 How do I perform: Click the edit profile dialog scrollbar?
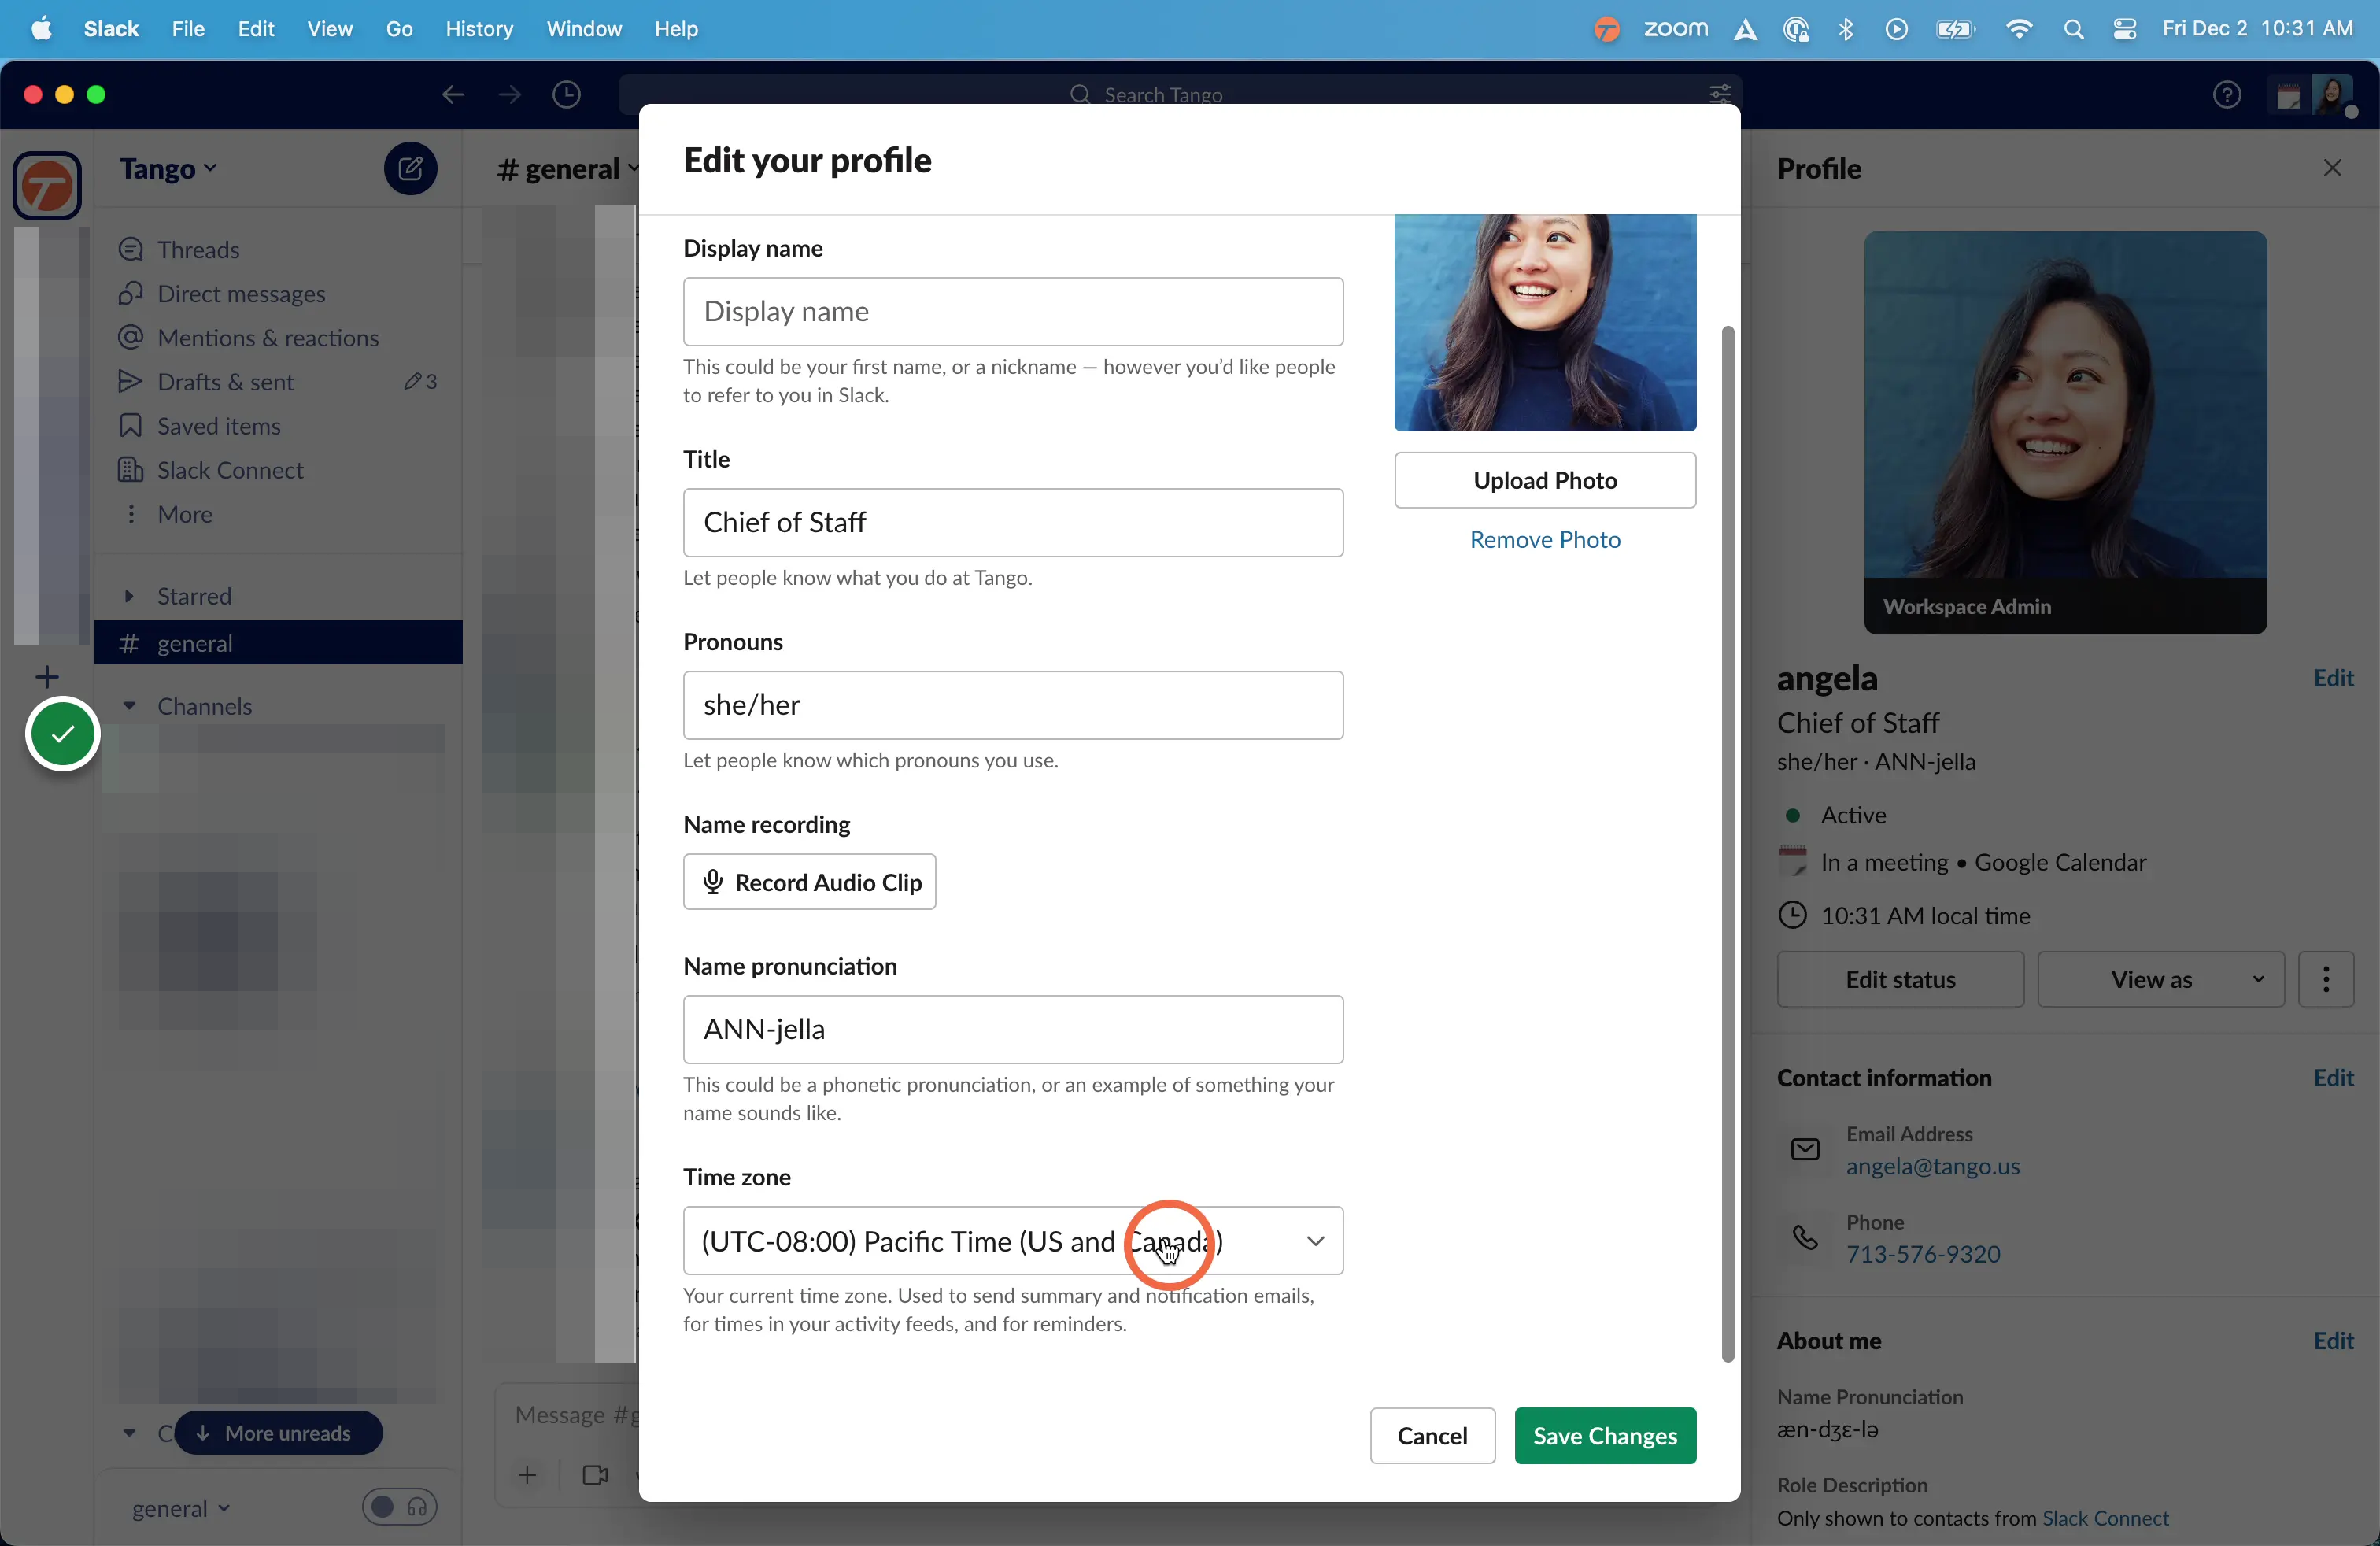1727,843
